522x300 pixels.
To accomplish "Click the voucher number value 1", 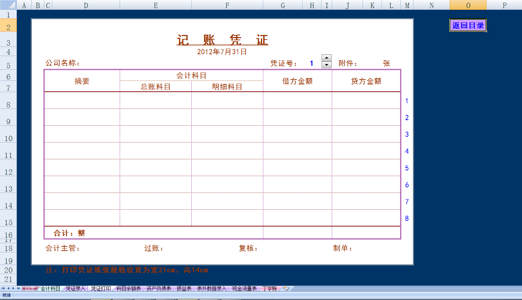I will 311,63.
